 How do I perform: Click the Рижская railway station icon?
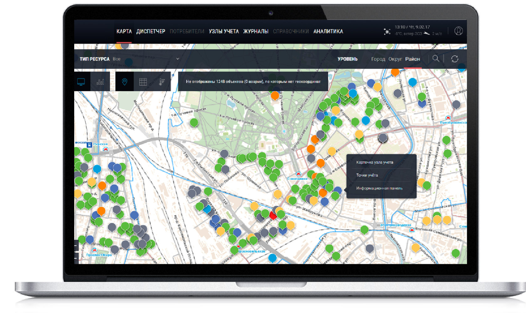[x=90, y=145]
